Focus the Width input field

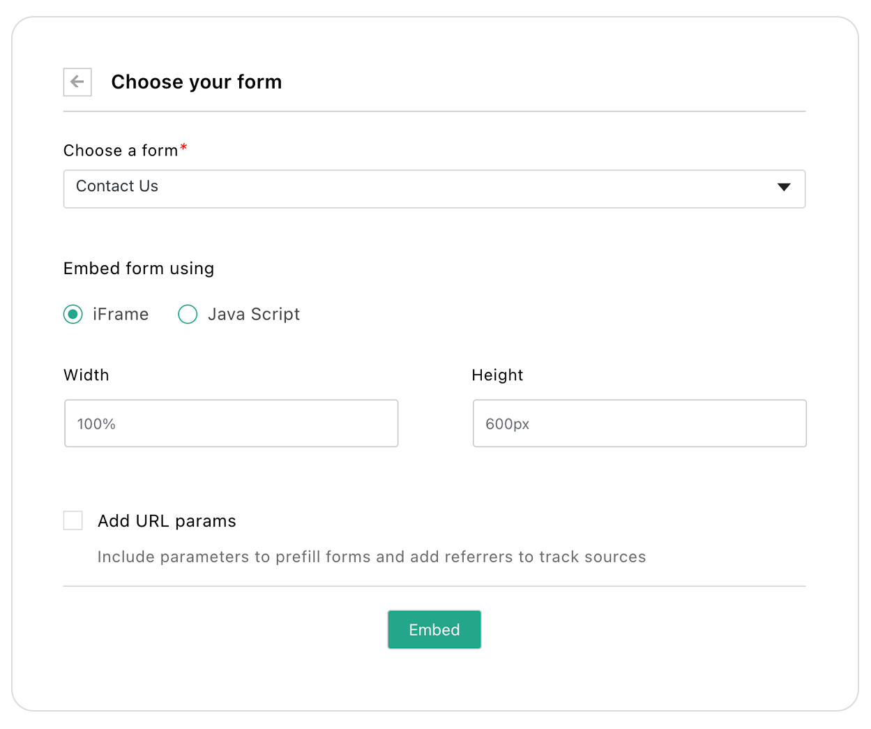tap(231, 423)
